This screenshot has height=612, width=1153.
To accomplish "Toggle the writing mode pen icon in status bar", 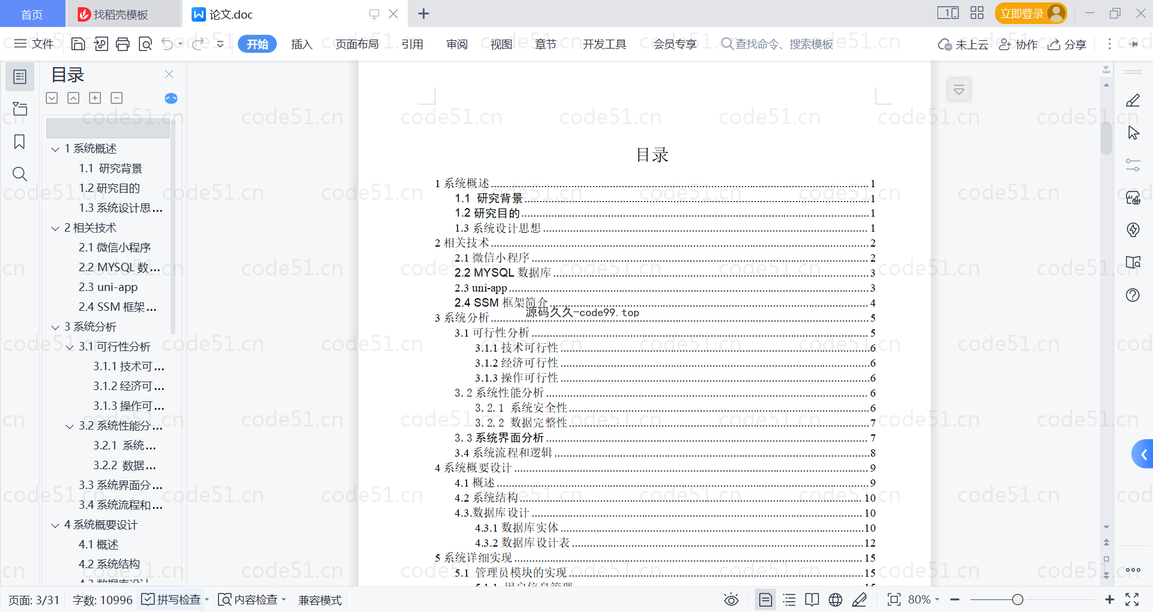I will (x=859, y=599).
